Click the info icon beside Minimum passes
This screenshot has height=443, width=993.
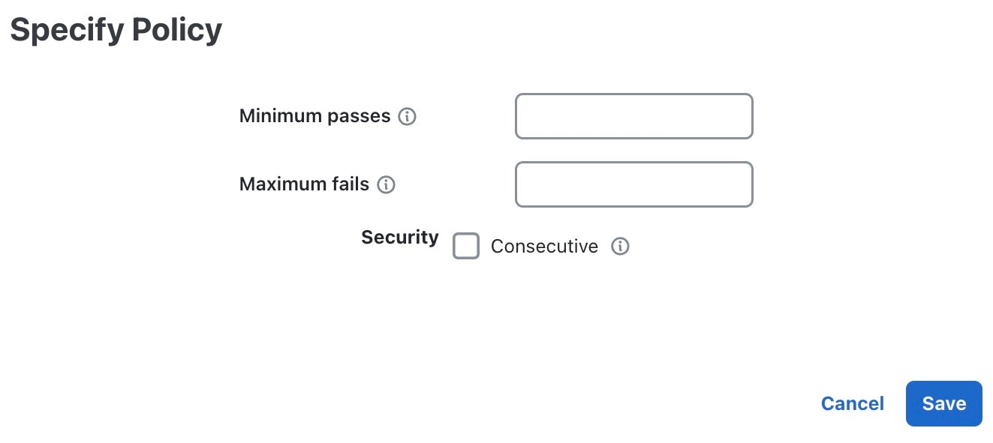407,117
